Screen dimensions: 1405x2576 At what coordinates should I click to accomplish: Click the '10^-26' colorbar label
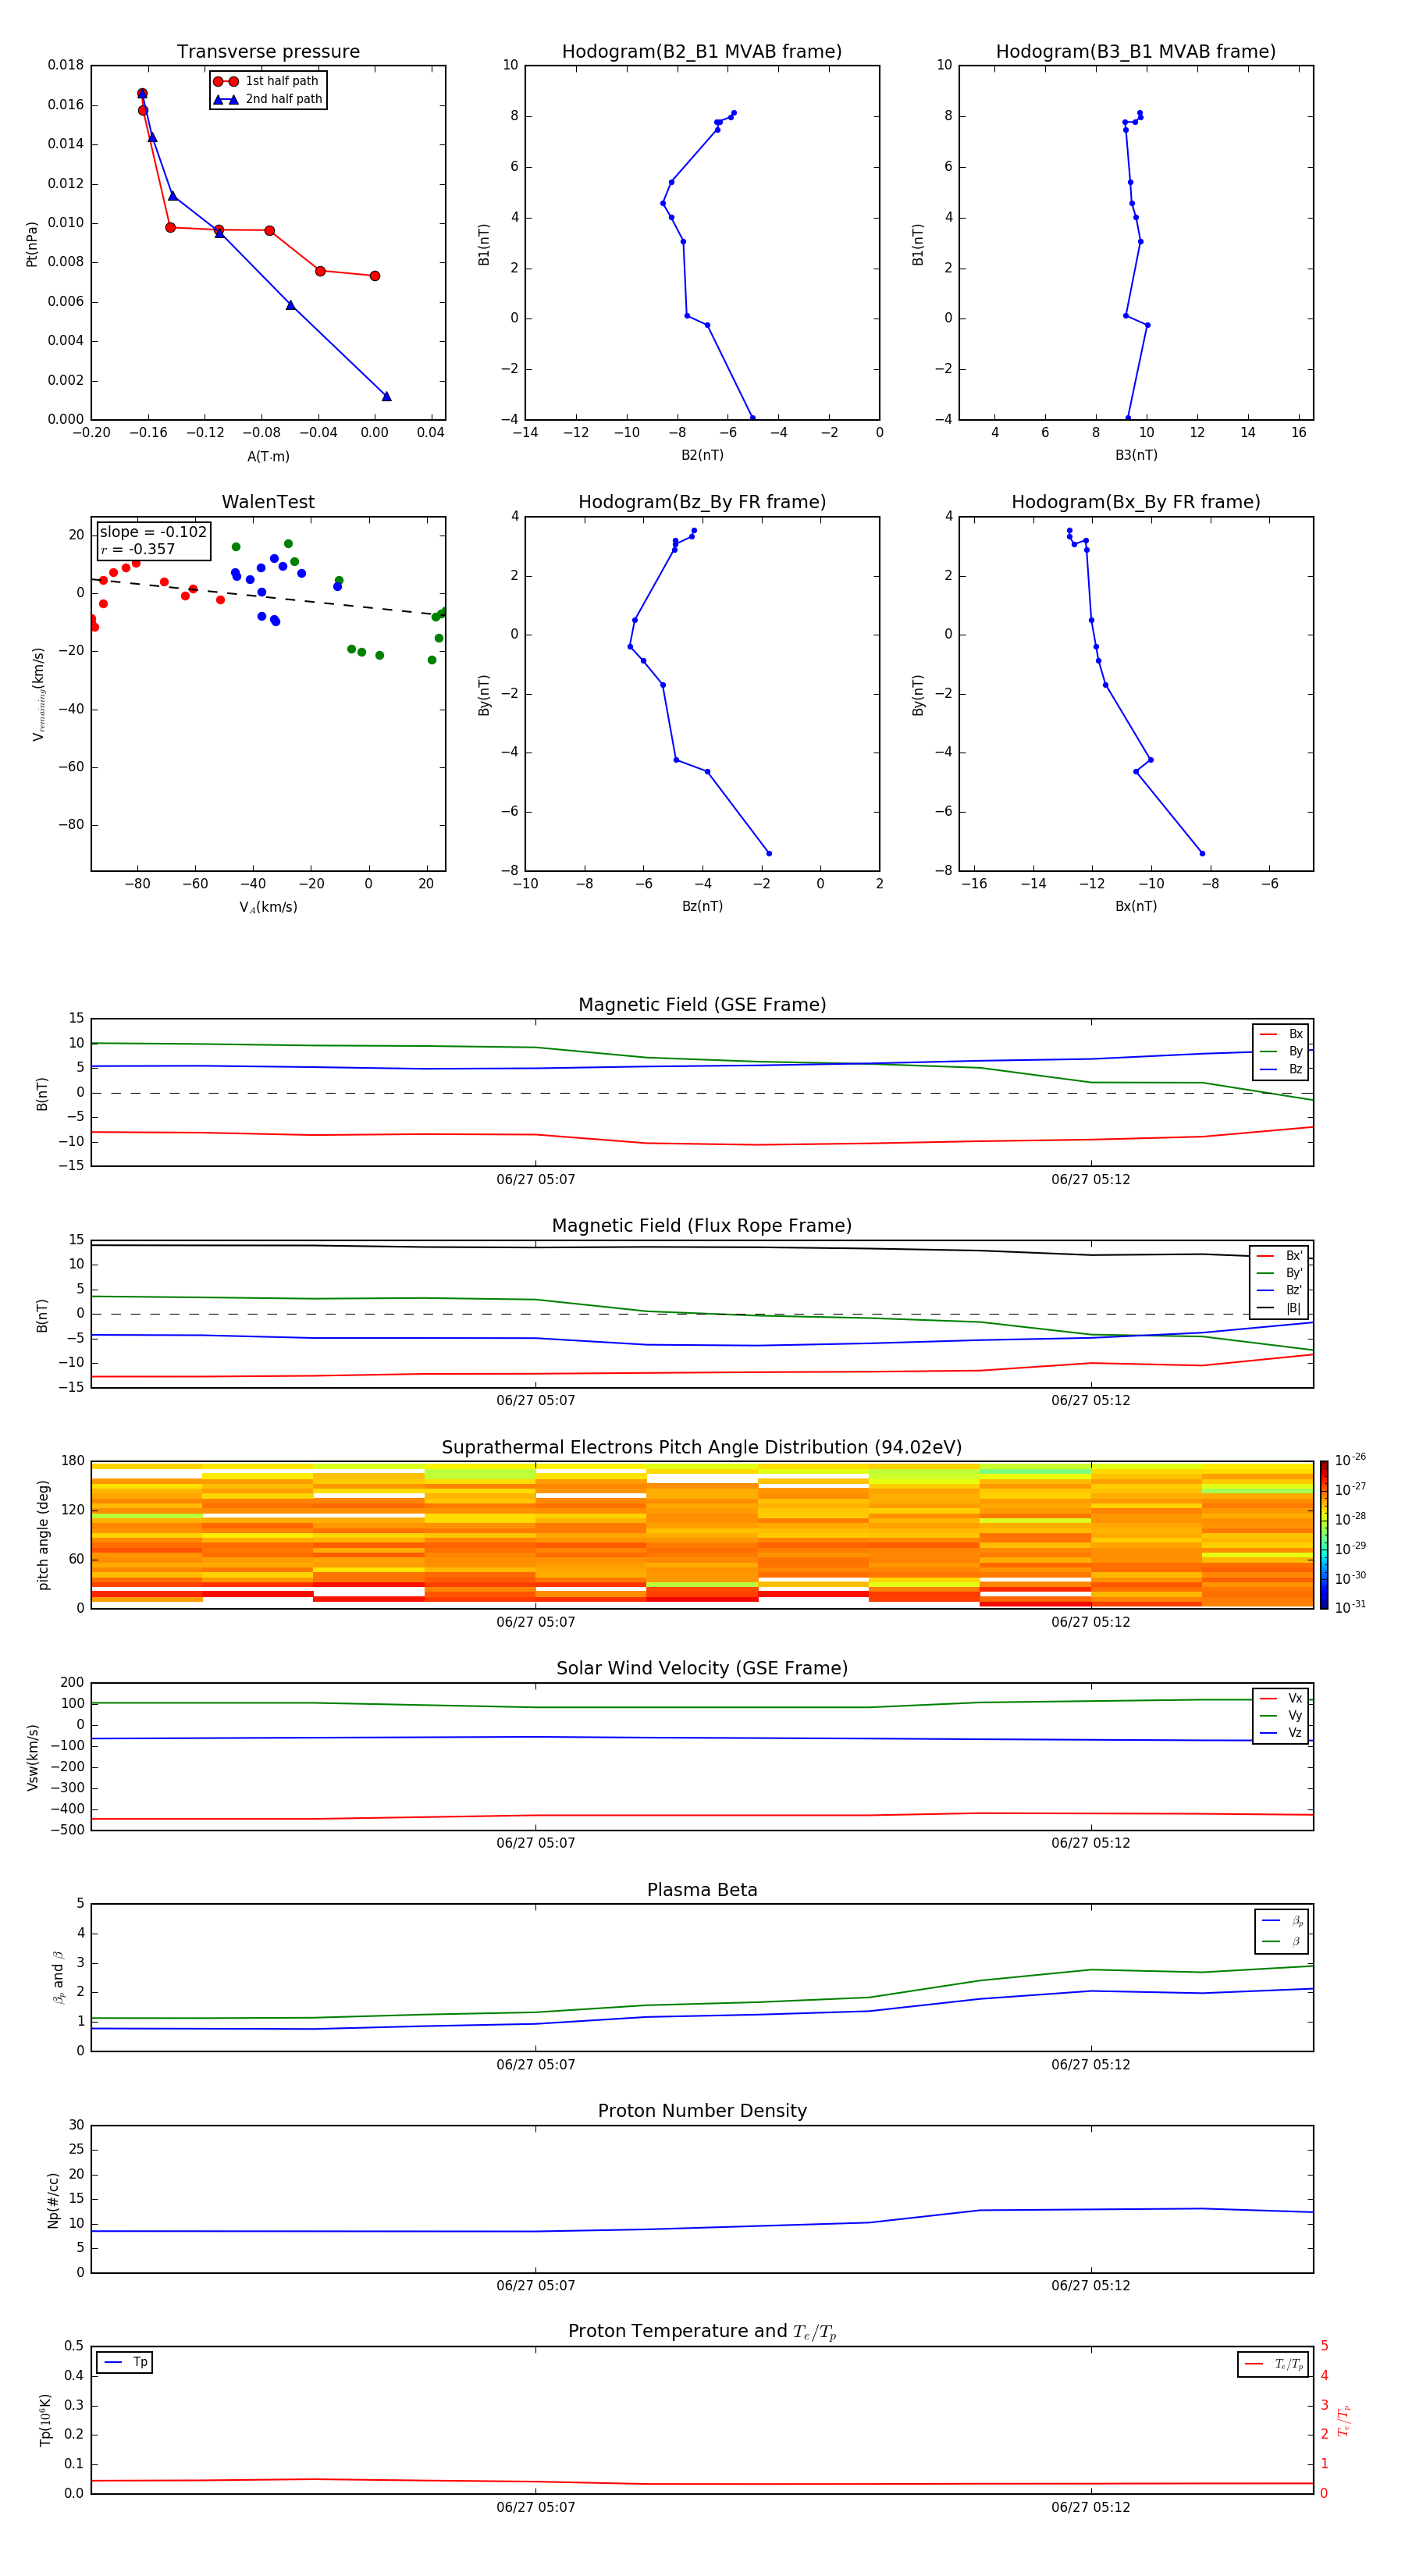coord(1350,1460)
